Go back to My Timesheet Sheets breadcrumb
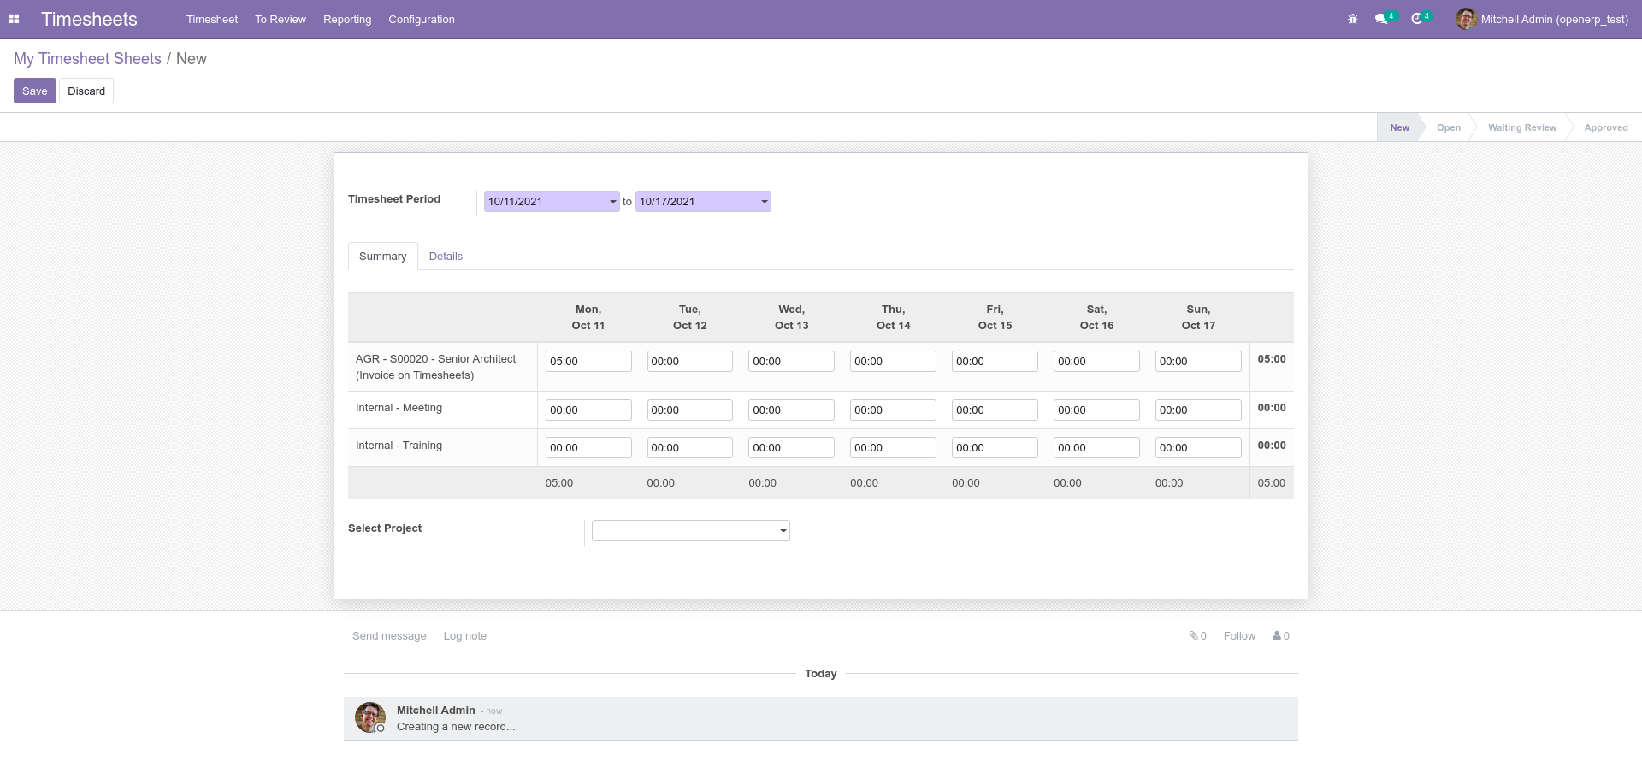Image resolution: width=1642 pixels, height=773 pixels. coord(87,59)
